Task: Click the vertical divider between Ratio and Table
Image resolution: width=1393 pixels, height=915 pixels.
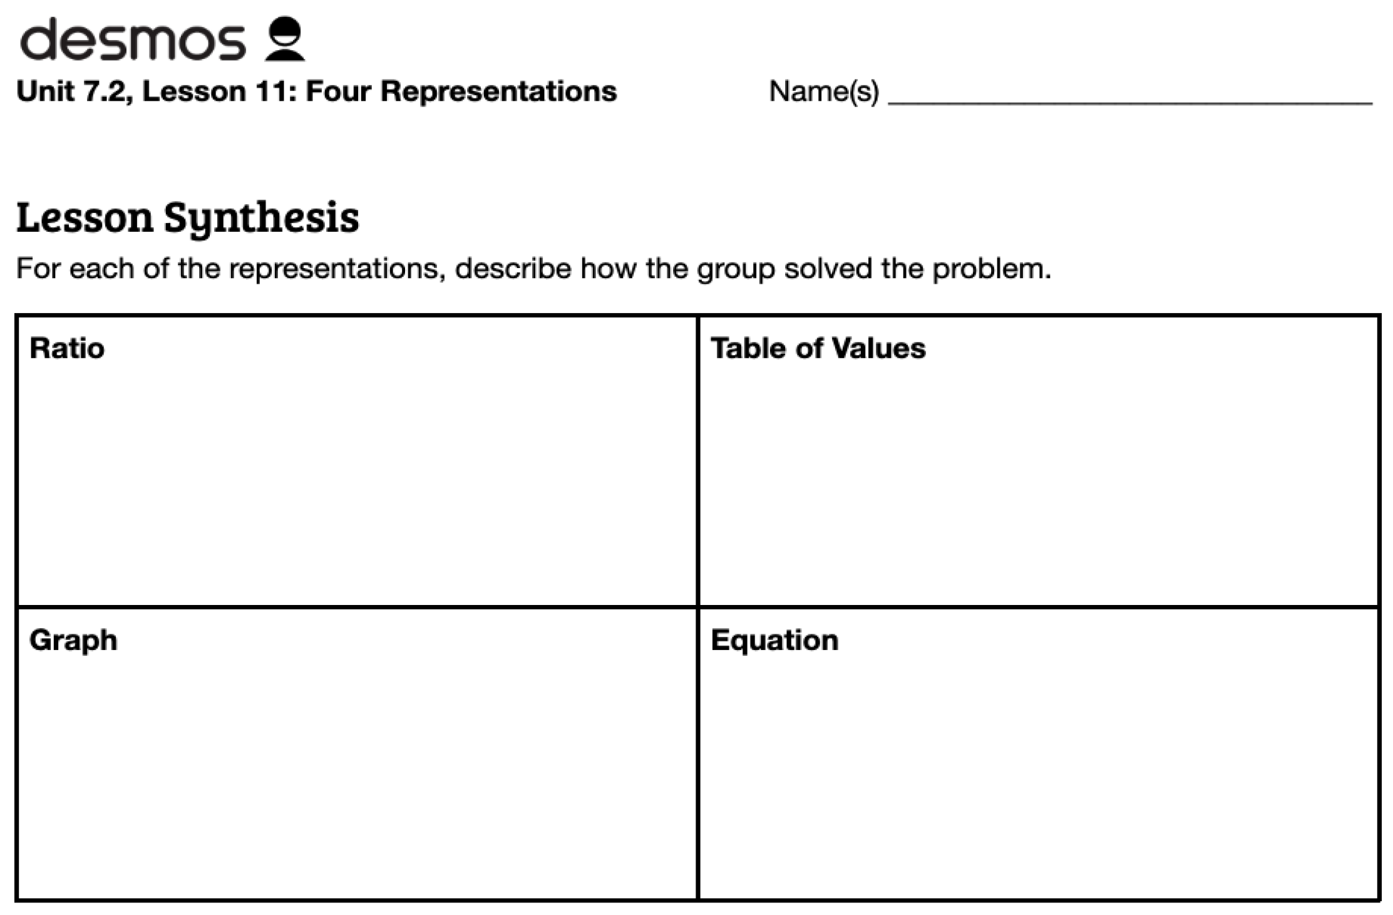Action: (697, 461)
